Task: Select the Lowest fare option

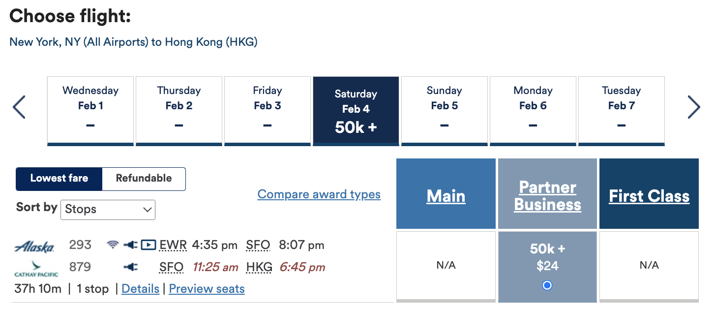Action: [x=59, y=179]
